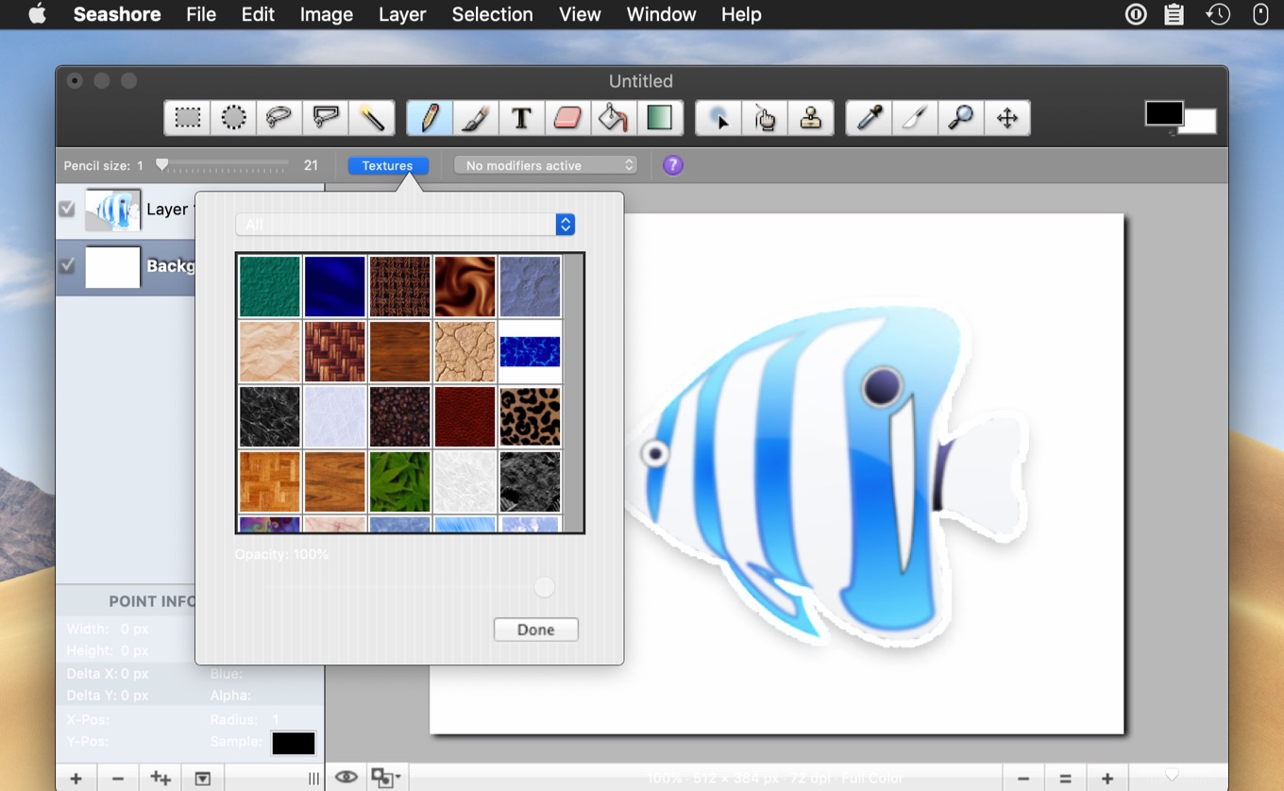Click the white background color swatch
The height and width of the screenshot is (791, 1284).
pos(1201,124)
